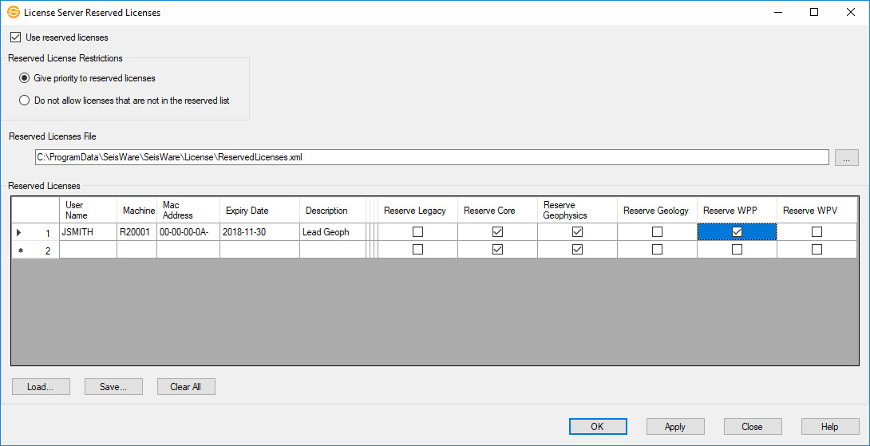Image resolution: width=870 pixels, height=446 pixels.
Task: Click the Load... button
Action: [x=41, y=387]
